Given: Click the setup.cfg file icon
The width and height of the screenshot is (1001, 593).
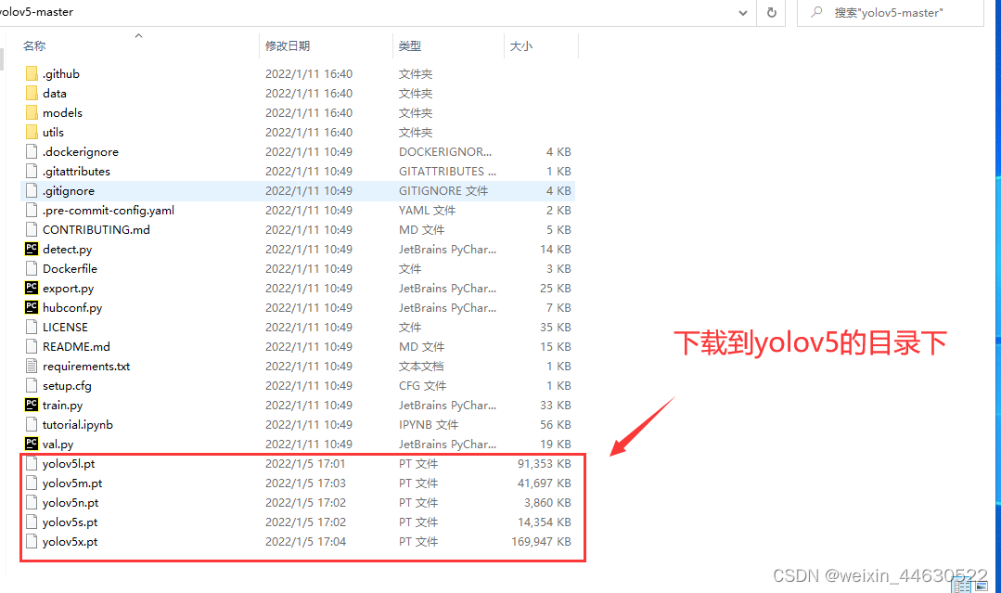Looking at the screenshot, I should [32, 385].
